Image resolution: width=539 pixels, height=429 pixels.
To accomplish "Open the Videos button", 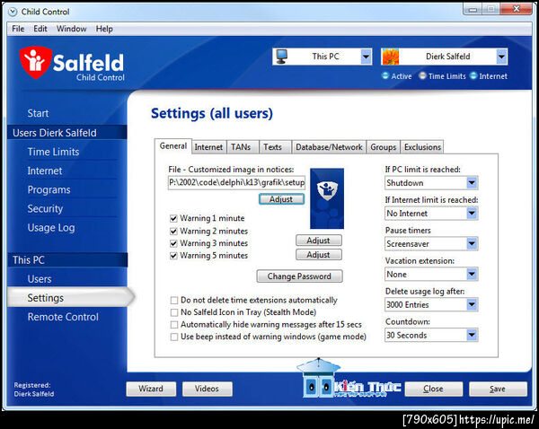I will pos(207,389).
